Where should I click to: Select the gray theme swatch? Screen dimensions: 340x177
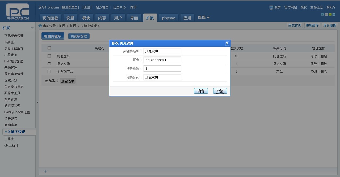click(326, 15)
